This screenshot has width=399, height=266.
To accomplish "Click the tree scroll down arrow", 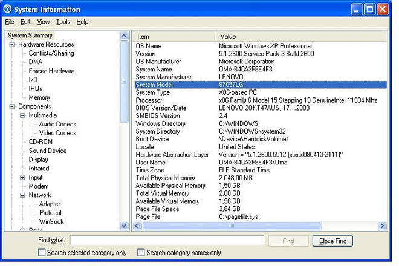I will pos(124,225).
